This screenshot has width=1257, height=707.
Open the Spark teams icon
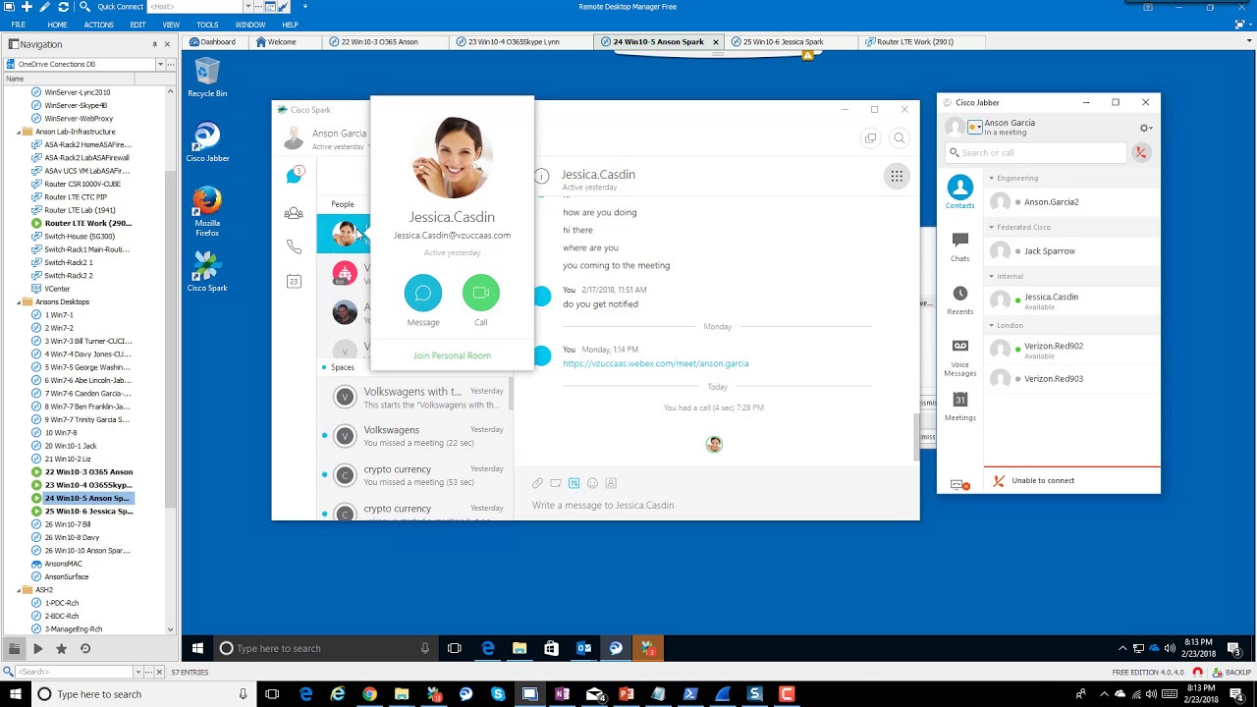[x=294, y=213]
